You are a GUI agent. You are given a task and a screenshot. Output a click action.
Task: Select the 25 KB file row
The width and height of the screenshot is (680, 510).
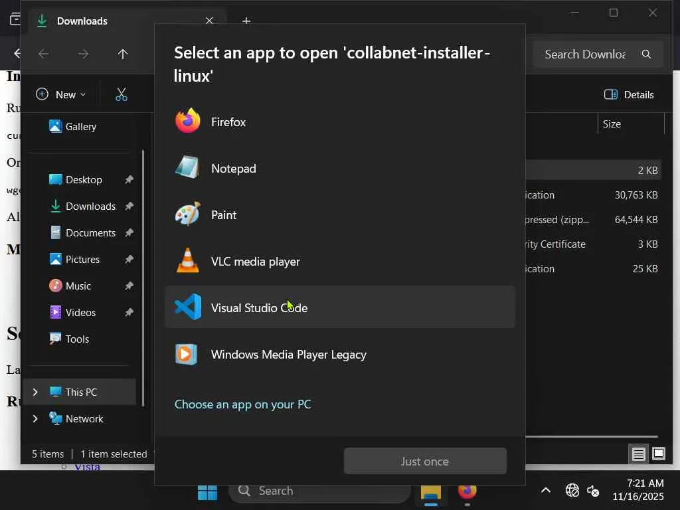coord(593,268)
